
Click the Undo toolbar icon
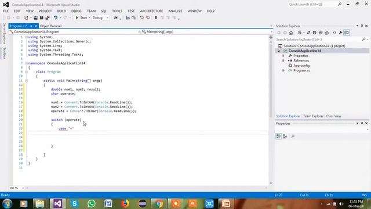(x=56, y=18)
